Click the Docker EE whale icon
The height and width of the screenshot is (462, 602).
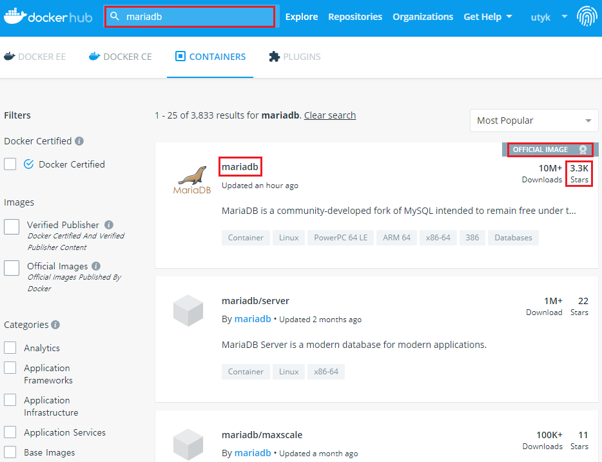pos(9,57)
